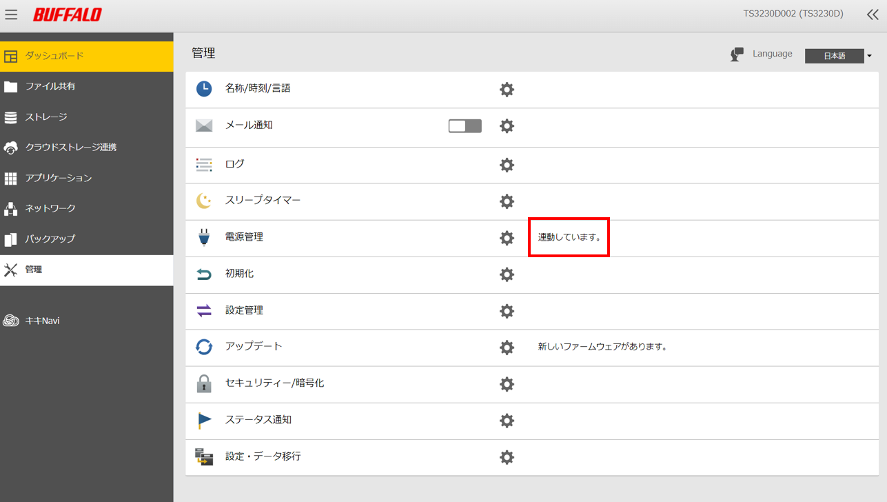Go to ダッシュボード in sidebar
Screen dimensions: 887x502
coord(54,56)
